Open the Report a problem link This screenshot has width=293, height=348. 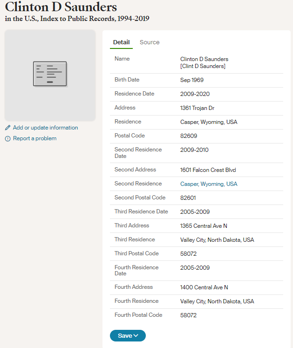(34, 138)
